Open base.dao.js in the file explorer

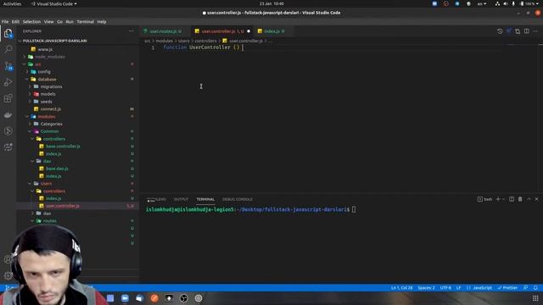[x=57, y=169]
